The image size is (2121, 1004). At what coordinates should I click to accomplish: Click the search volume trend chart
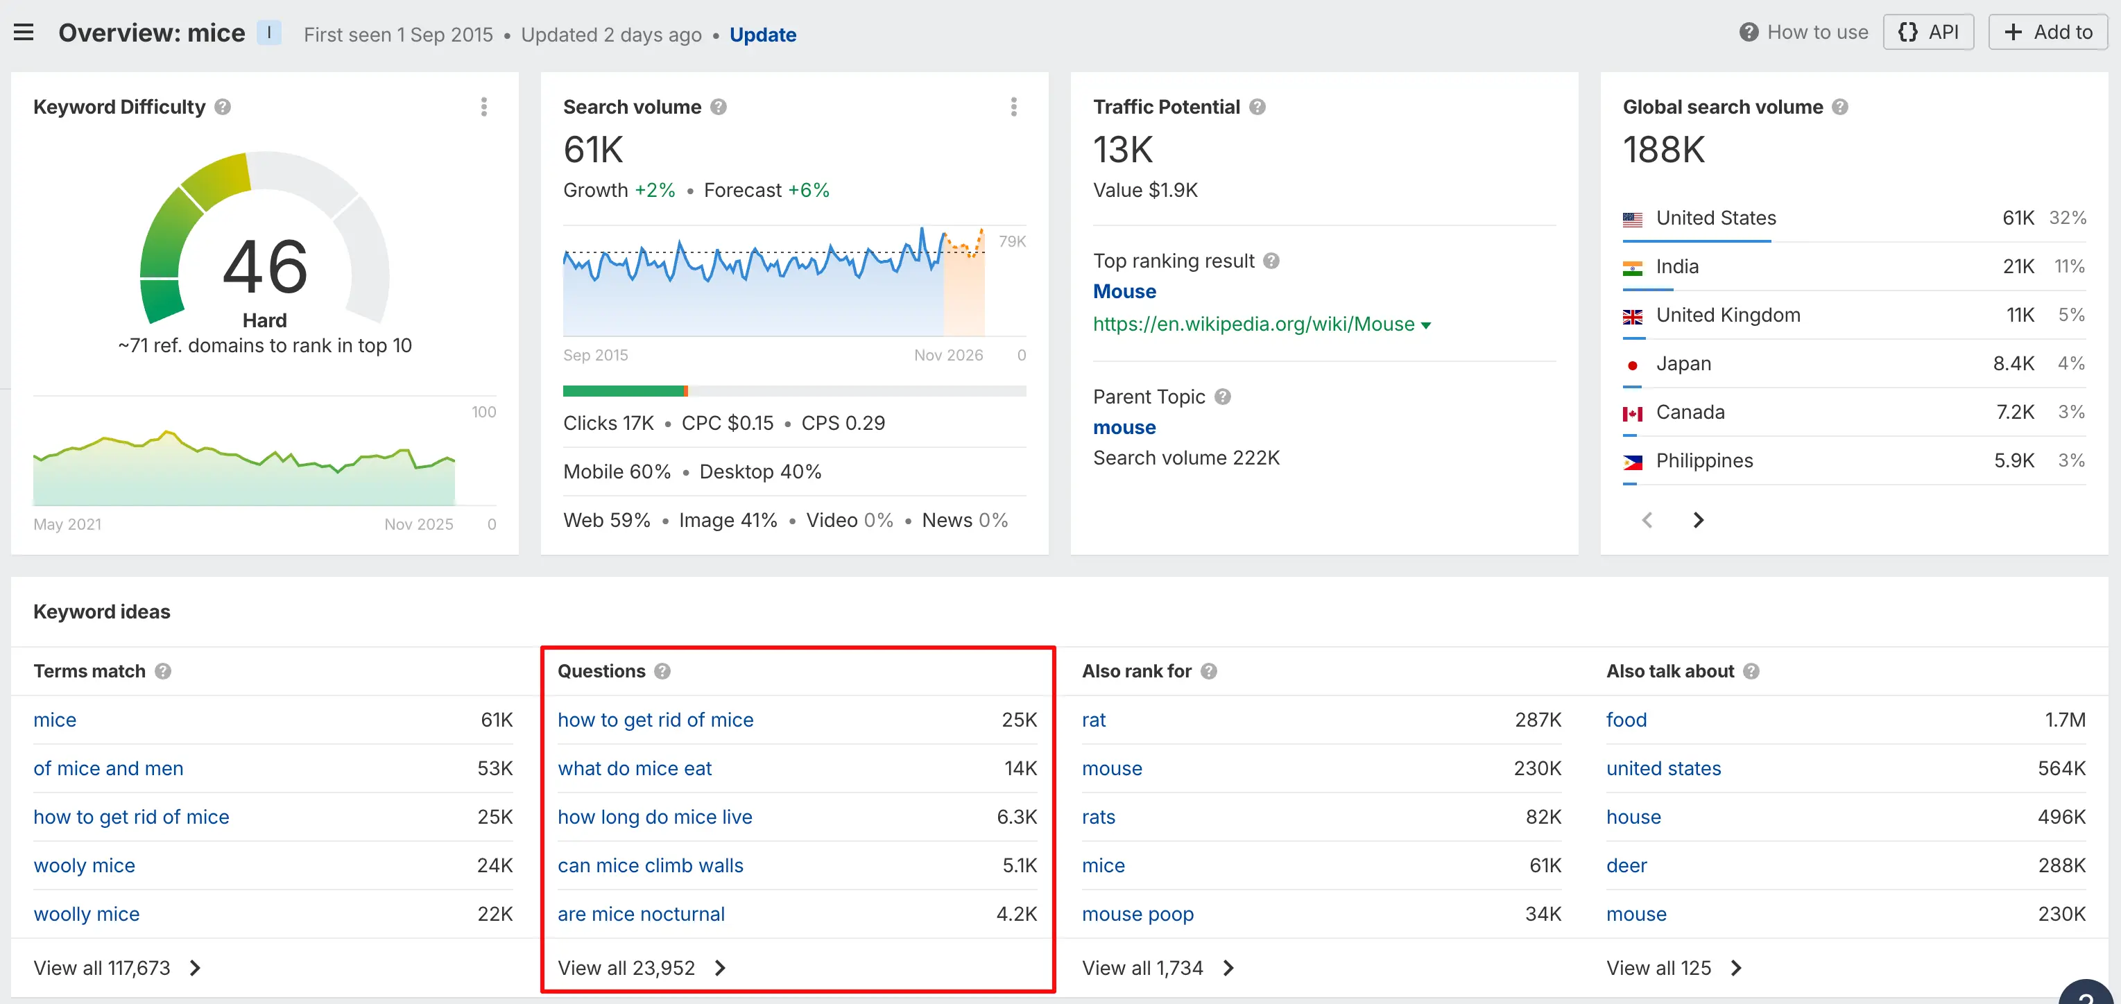(x=774, y=282)
